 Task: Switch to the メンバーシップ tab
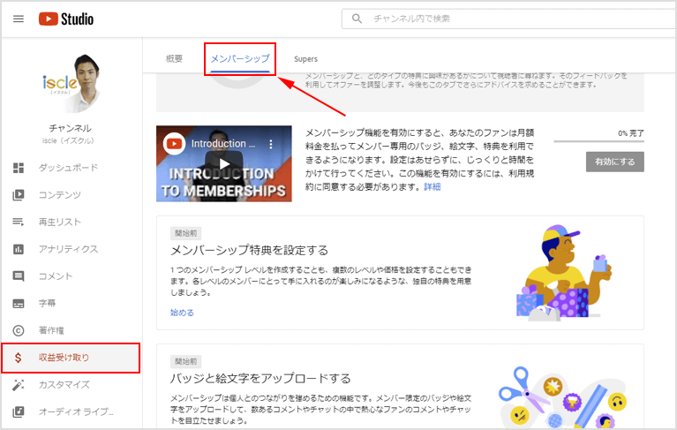tap(240, 58)
